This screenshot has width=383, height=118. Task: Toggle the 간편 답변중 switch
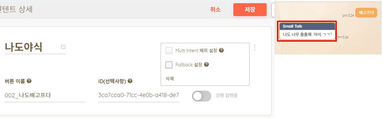[x=201, y=96]
